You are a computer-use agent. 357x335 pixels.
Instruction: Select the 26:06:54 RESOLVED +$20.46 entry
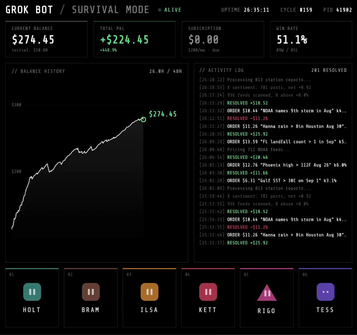[x=234, y=157]
